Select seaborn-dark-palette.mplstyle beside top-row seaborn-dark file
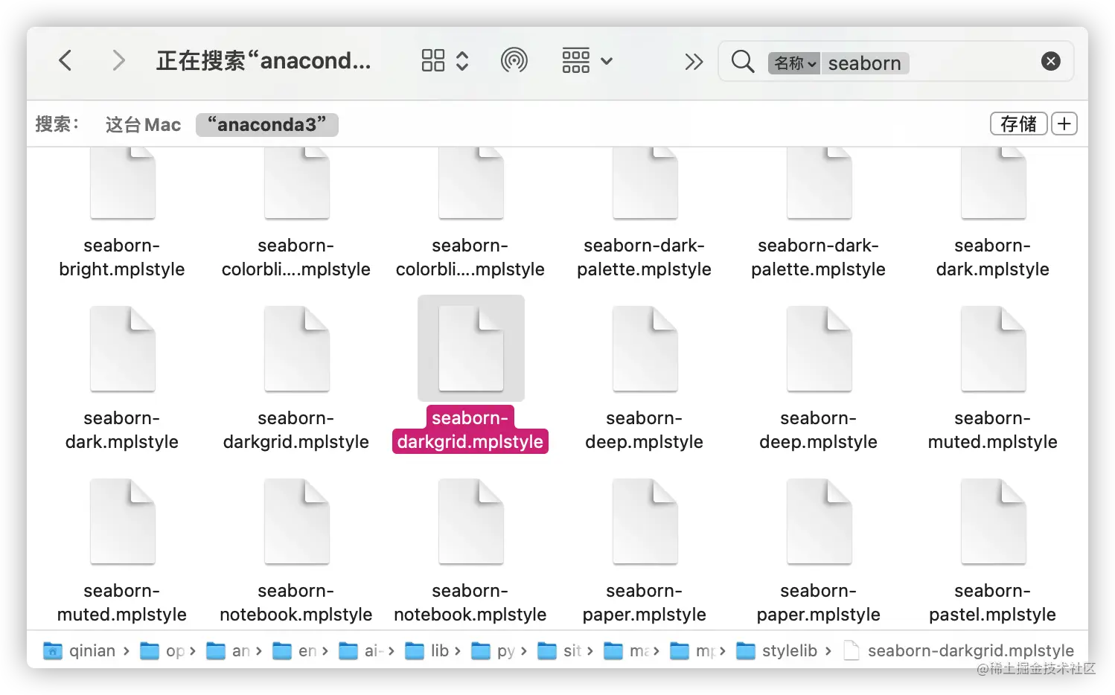 pyautogui.click(x=819, y=213)
